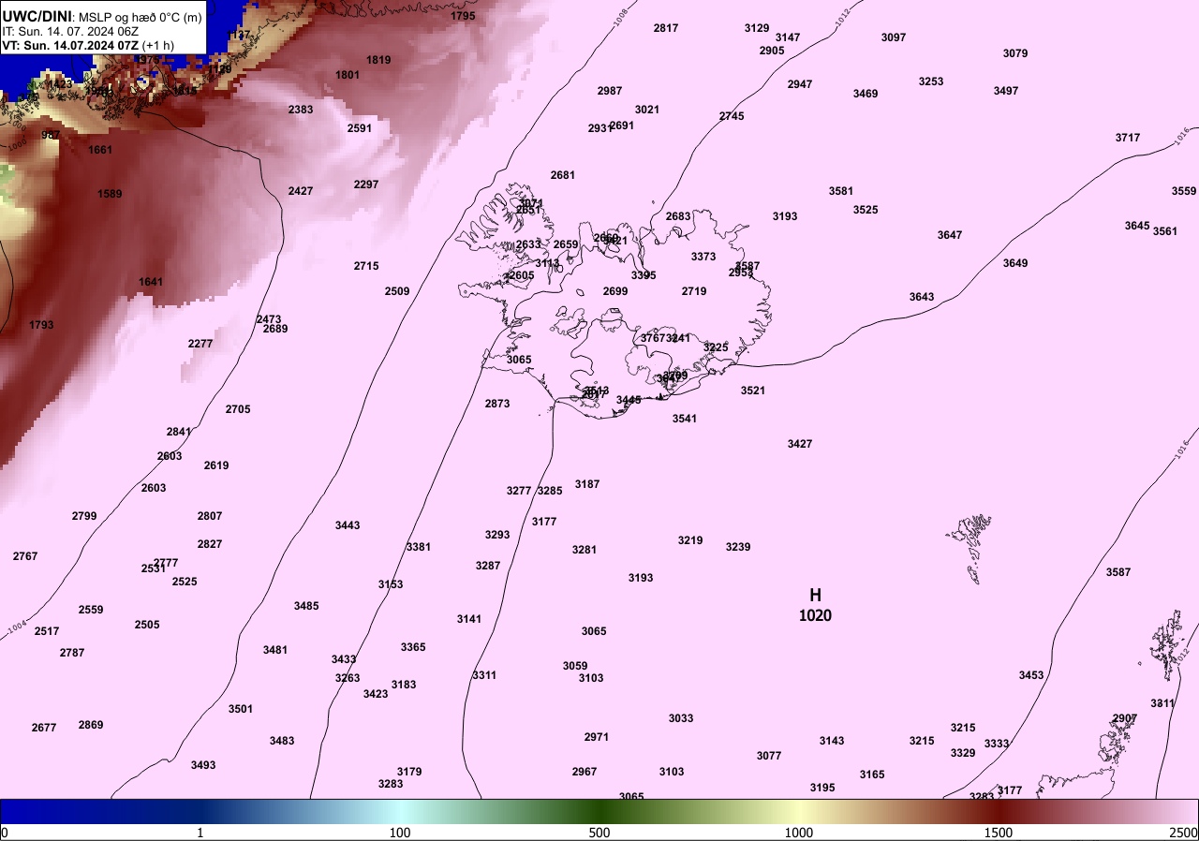The image size is (1199, 841).
Task: Click the height value 3219
Action: coord(690,540)
